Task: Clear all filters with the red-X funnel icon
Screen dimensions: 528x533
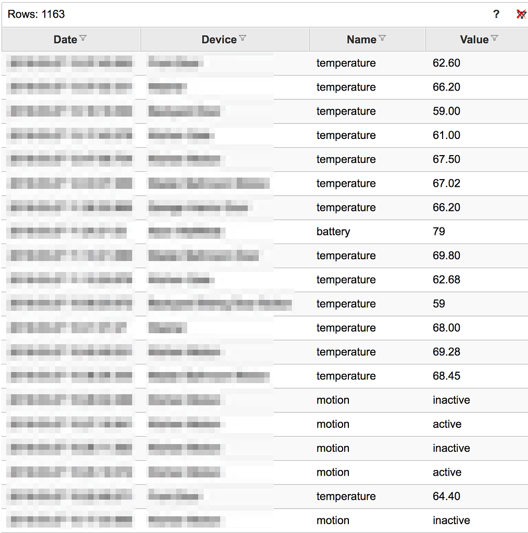Action: tap(521, 14)
